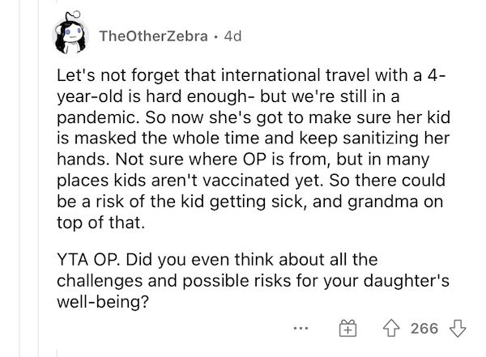Screen dimensions: 486x357
Task: Open the gift award icon
Action: click(347, 328)
